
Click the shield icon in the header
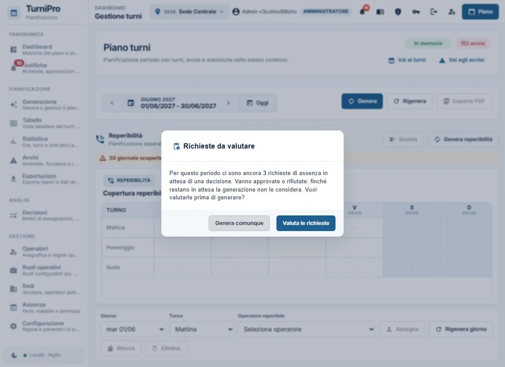click(398, 12)
